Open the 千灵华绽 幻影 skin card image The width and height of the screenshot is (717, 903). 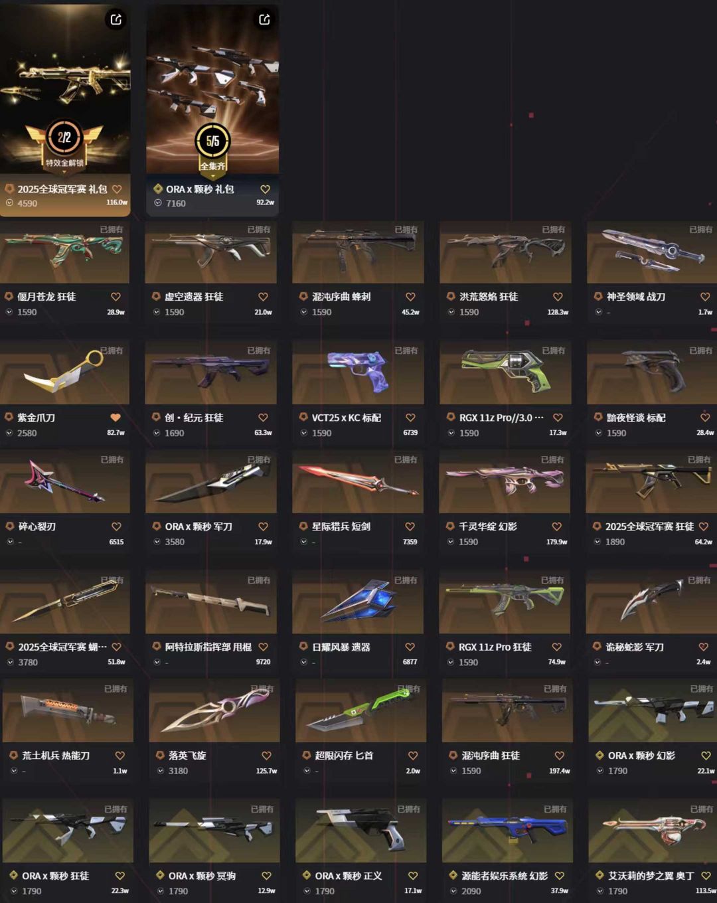[x=505, y=481]
